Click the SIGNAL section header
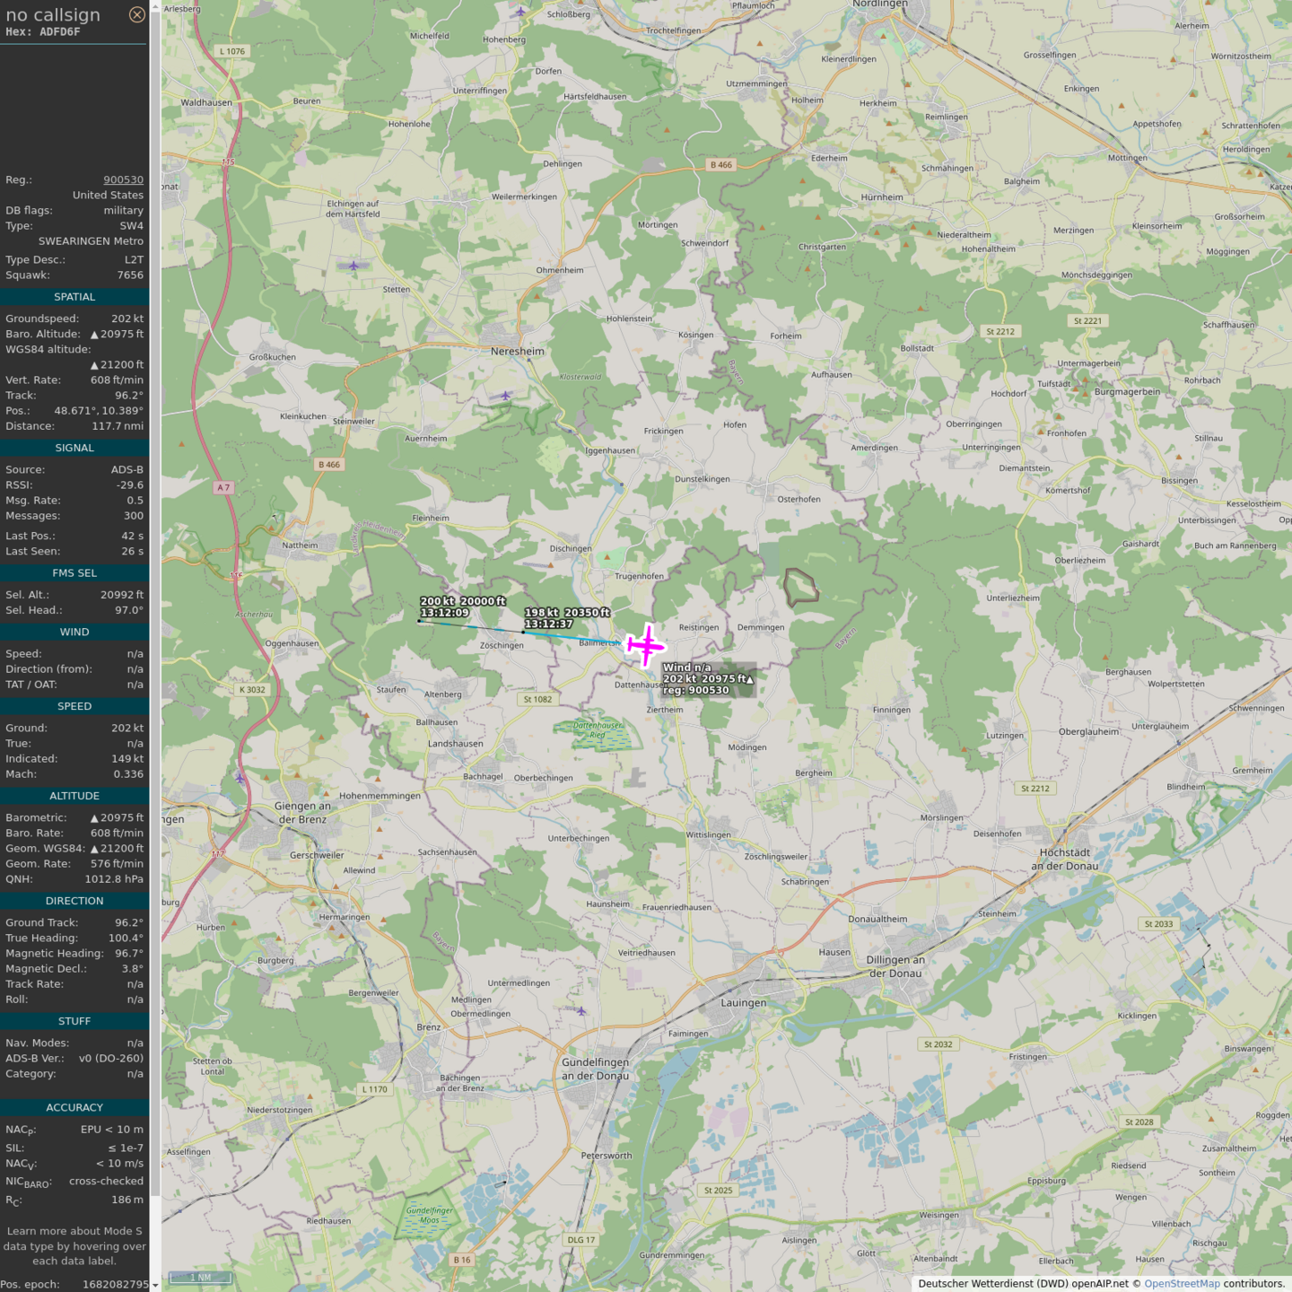Viewport: 1292px width, 1292px height. point(74,448)
